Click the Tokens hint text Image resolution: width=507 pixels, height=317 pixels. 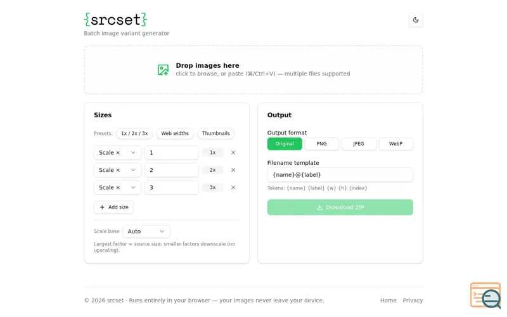click(x=318, y=188)
